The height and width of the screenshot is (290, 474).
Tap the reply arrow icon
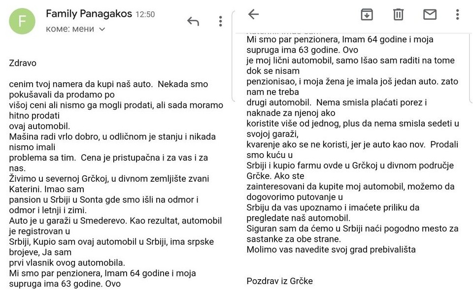pyautogui.click(x=193, y=21)
